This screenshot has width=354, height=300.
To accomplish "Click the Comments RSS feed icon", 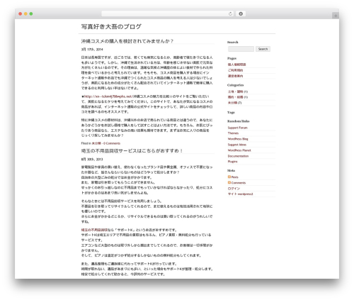I will 229,182.
